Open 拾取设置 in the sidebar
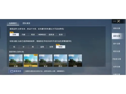 117,67
